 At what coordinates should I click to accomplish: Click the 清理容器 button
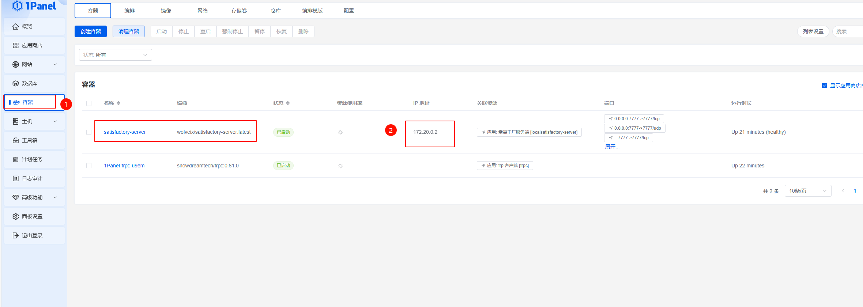129,31
